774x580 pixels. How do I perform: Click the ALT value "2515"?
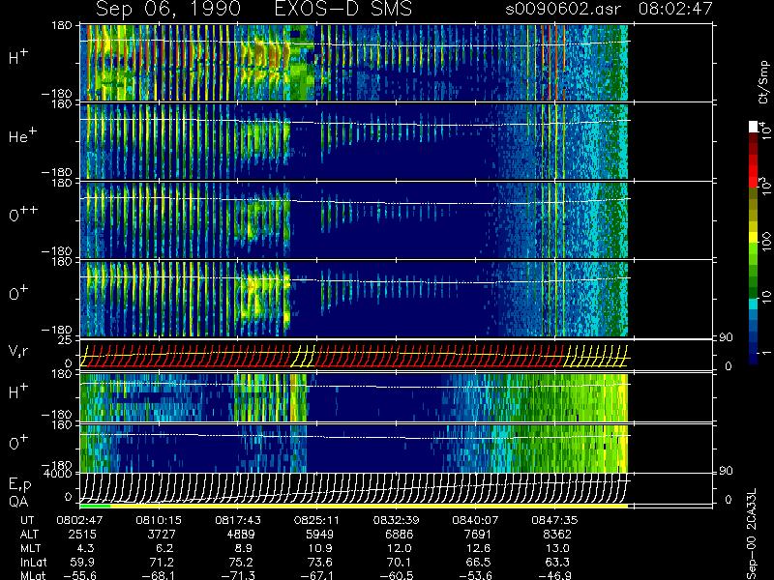[x=82, y=535]
